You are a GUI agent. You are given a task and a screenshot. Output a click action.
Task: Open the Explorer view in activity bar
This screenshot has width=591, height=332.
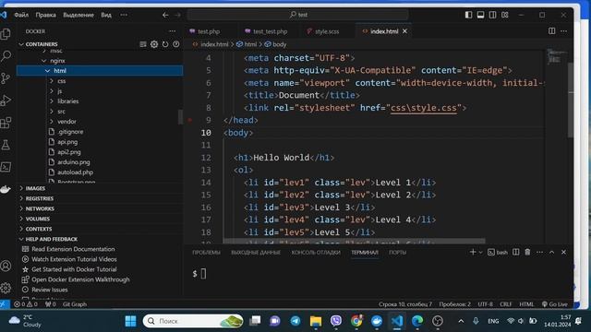6,34
